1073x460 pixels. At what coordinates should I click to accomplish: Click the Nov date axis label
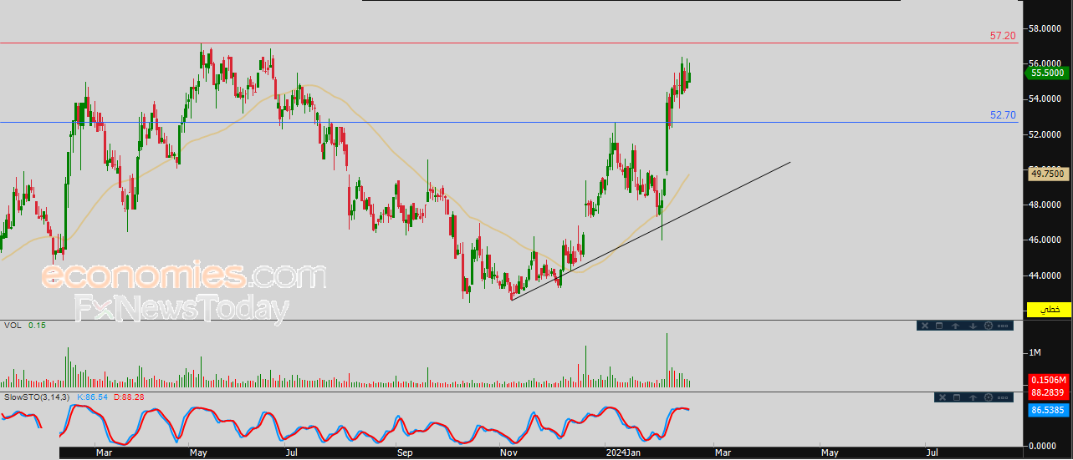(508, 452)
